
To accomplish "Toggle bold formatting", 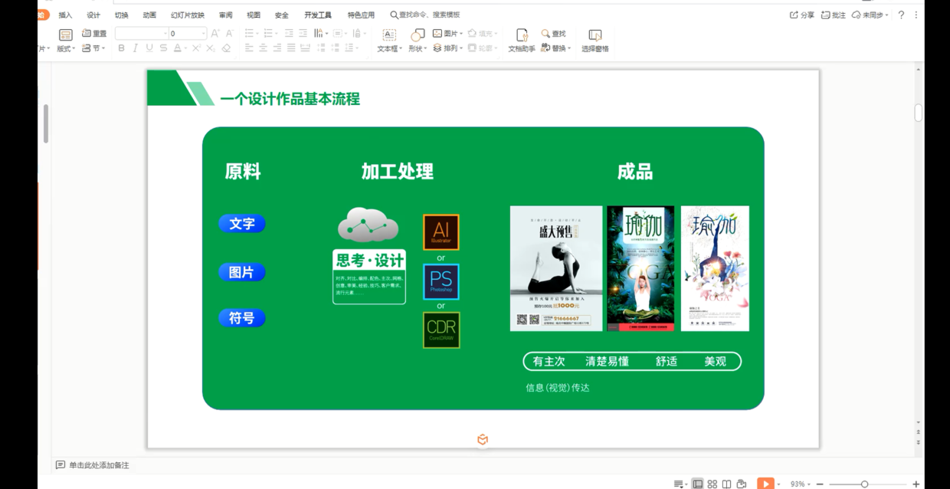I will pos(121,48).
